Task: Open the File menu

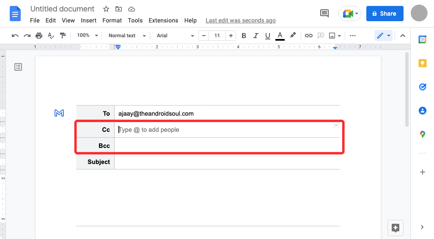Action: [x=35, y=20]
